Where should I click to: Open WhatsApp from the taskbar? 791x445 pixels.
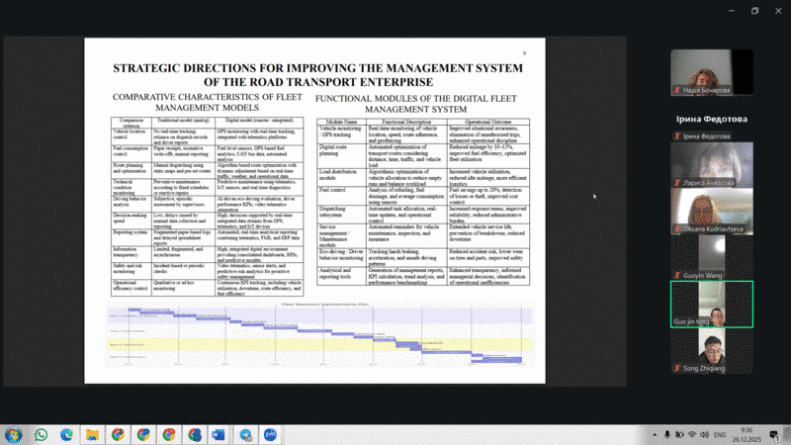pos(42,434)
